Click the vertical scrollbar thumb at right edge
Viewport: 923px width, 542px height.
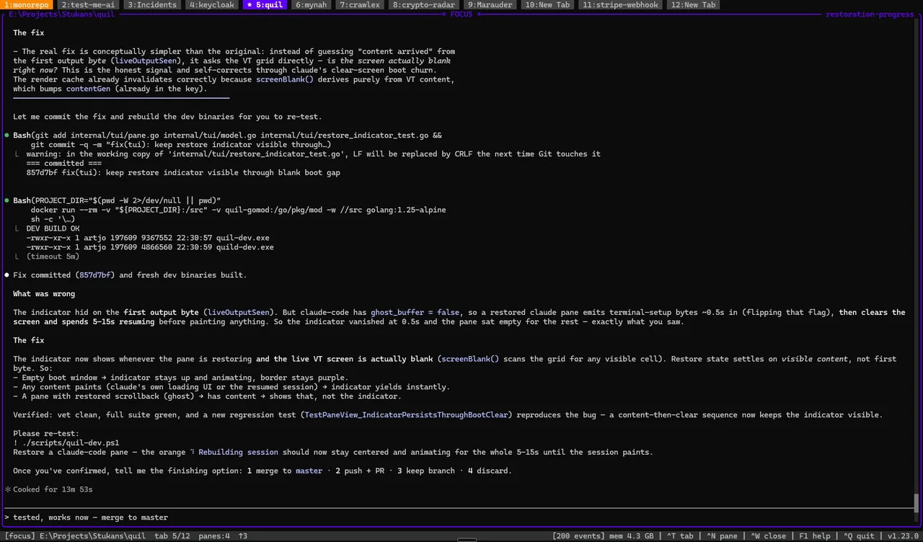tap(917, 502)
